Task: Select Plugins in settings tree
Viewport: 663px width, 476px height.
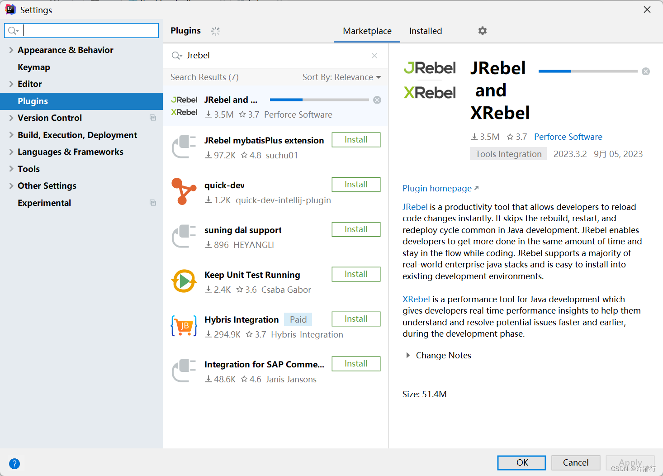Action: 81,101
